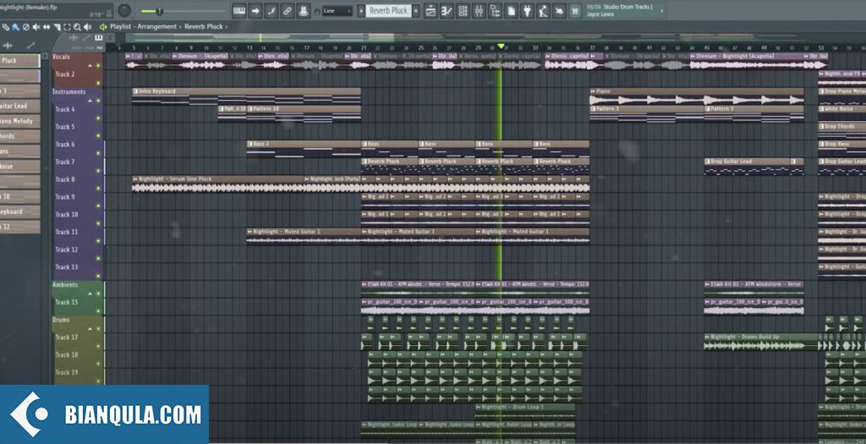
Task: Adjust the green master slider
Action: coord(159,11)
